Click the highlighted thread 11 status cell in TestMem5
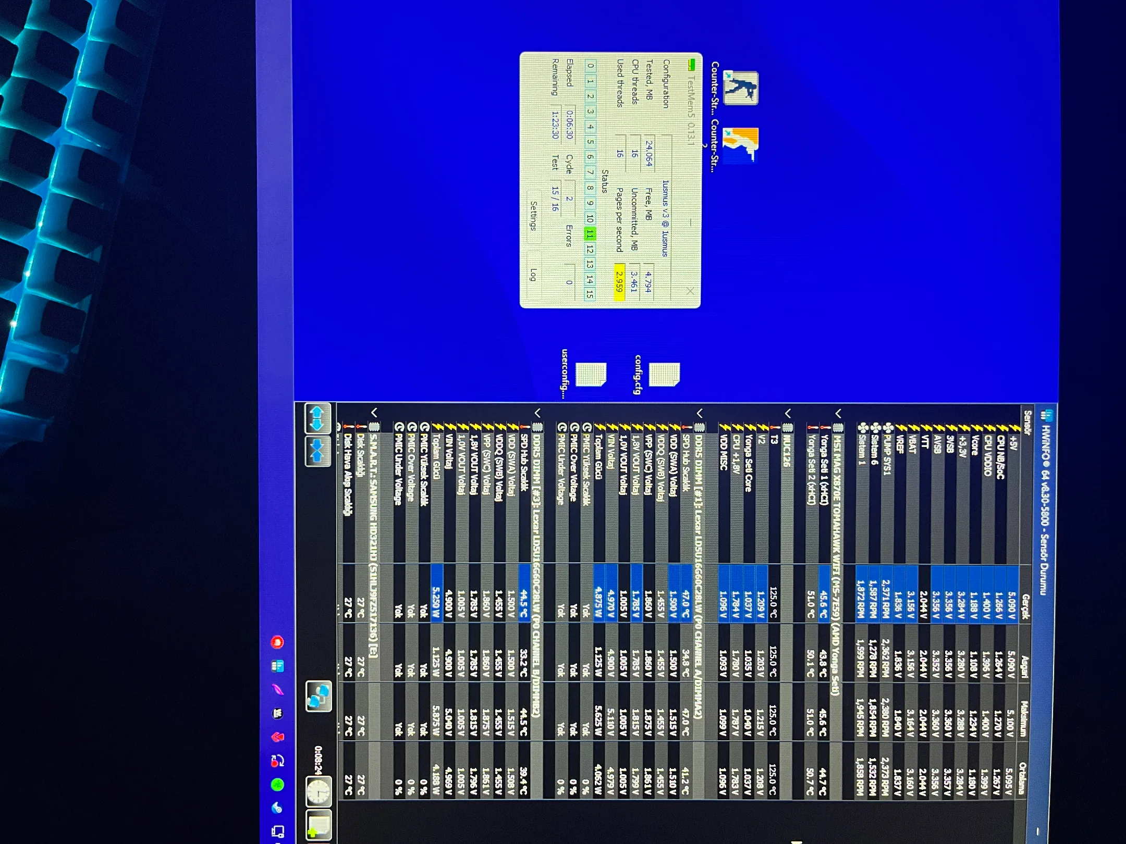Viewport: 1126px width, 844px height. tap(590, 233)
